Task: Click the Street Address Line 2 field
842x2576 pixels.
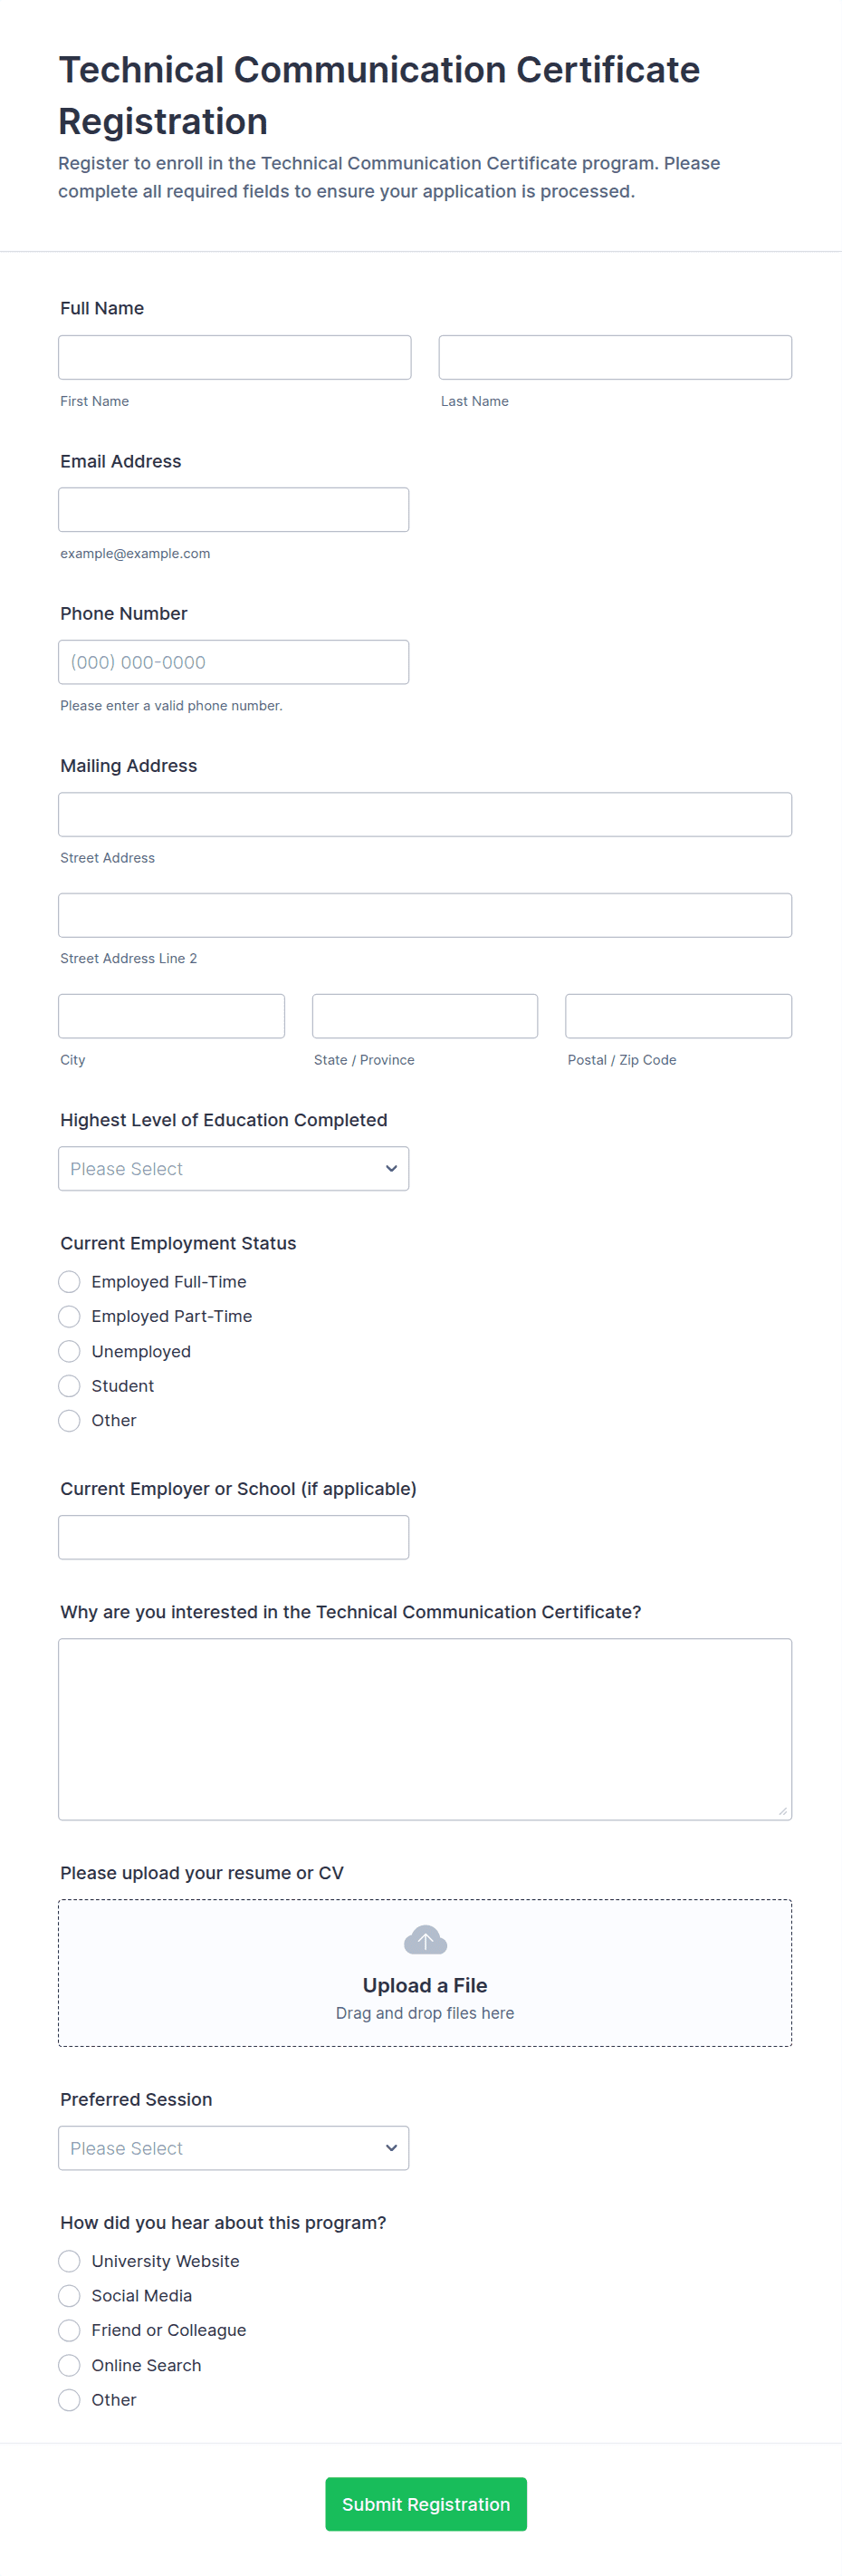Action: click(425, 915)
